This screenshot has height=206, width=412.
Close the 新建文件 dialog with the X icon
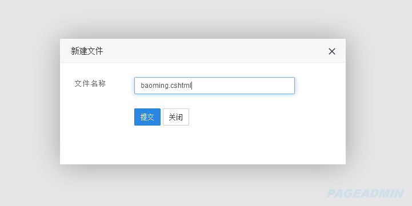332,51
